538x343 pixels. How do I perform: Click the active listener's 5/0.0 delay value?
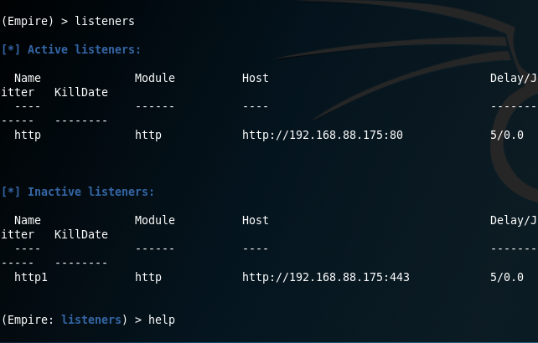(x=507, y=135)
